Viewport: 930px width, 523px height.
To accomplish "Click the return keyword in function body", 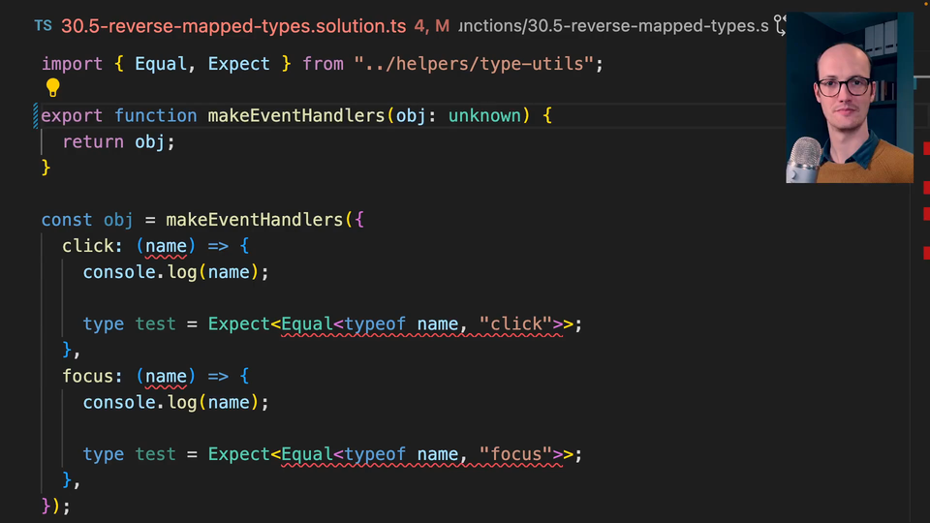I will 93,142.
